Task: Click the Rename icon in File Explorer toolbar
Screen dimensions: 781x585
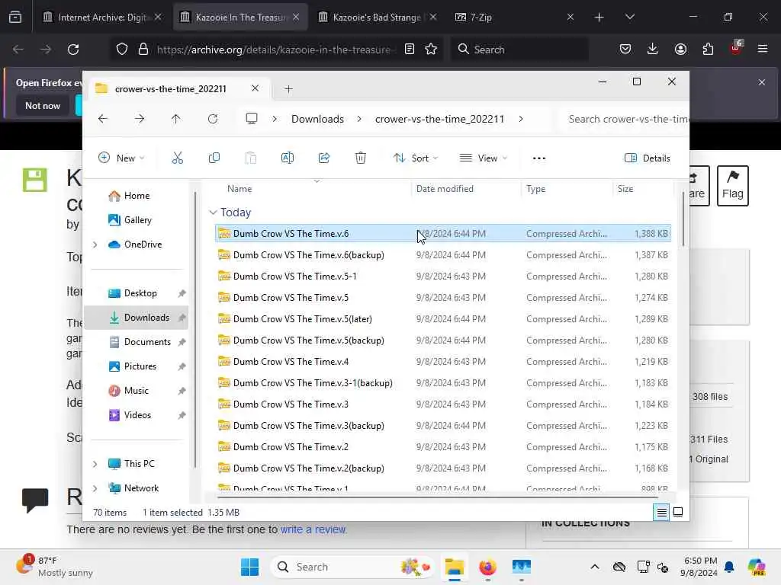Action: tap(288, 158)
